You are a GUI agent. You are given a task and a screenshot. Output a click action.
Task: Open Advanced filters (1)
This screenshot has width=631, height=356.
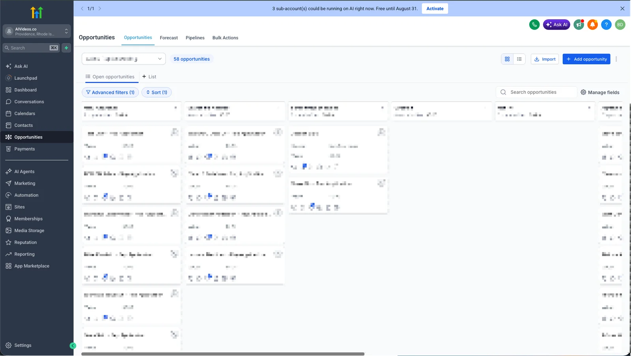(x=110, y=92)
